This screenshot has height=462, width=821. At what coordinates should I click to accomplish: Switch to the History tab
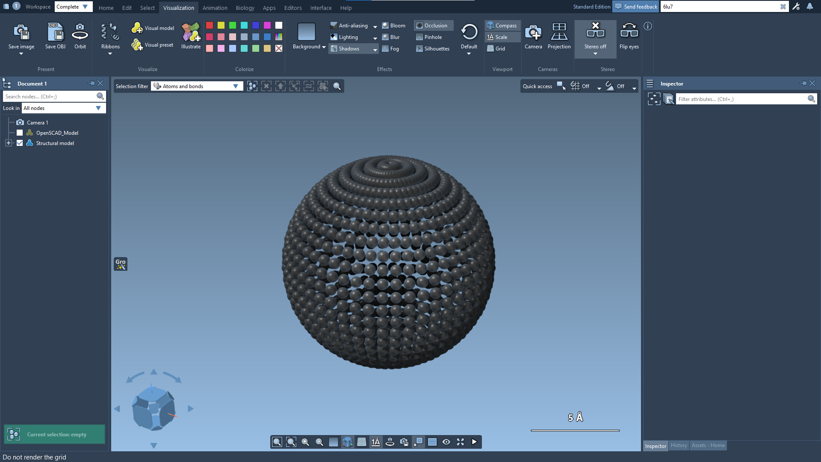pyautogui.click(x=679, y=445)
